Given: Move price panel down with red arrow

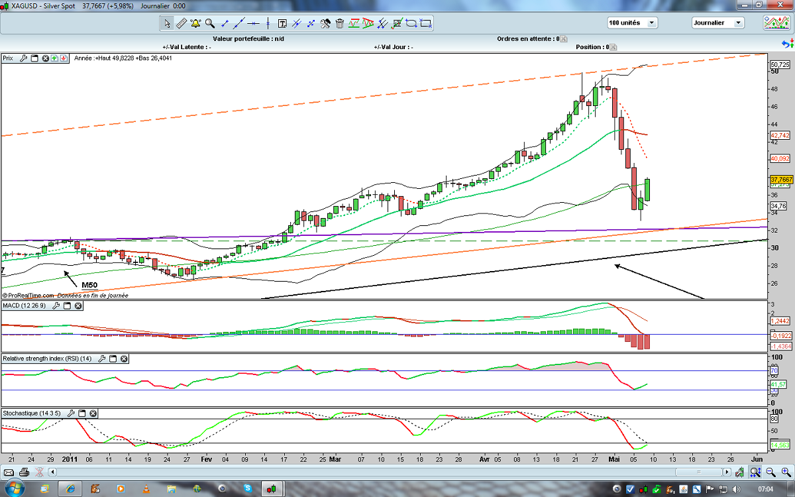Looking at the screenshot, I should coord(63,58).
